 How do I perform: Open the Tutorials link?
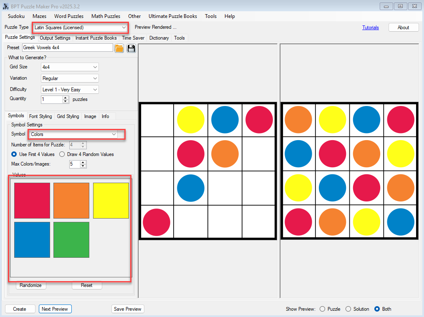[x=370, y=28]
